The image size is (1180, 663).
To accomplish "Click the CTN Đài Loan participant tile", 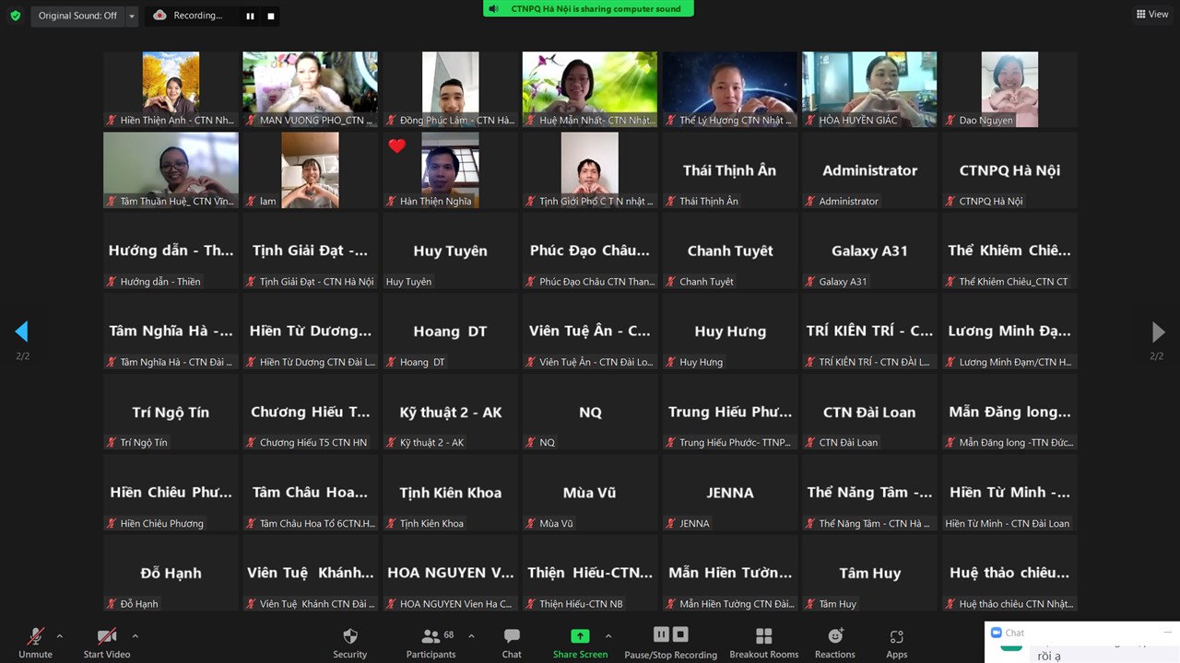I will click(x=869, y=412).
